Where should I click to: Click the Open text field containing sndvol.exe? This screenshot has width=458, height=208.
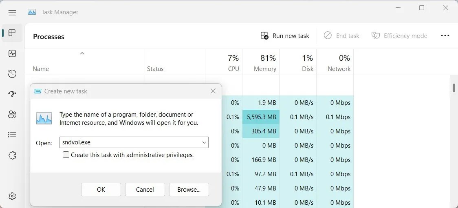pos(130,142)
